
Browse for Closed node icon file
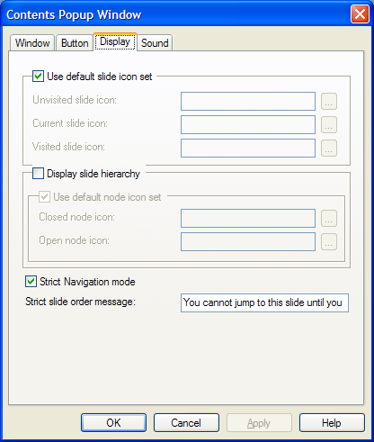point(329,218)
